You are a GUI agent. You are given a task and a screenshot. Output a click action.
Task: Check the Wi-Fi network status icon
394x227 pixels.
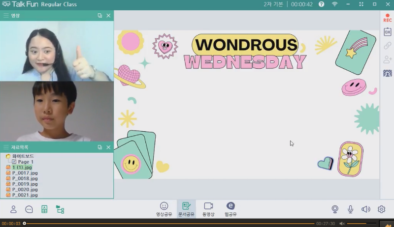tap(335, 4)
